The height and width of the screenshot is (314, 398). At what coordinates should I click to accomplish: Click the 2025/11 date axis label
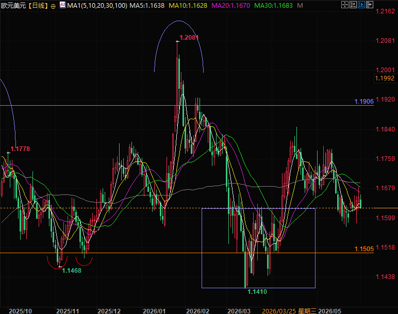click(x=68, y=311)
